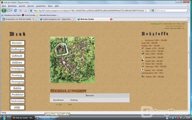Click Hopfen: 500 / 100.000 text
This screenshot has height=120, width=192.
click(151, 46)
